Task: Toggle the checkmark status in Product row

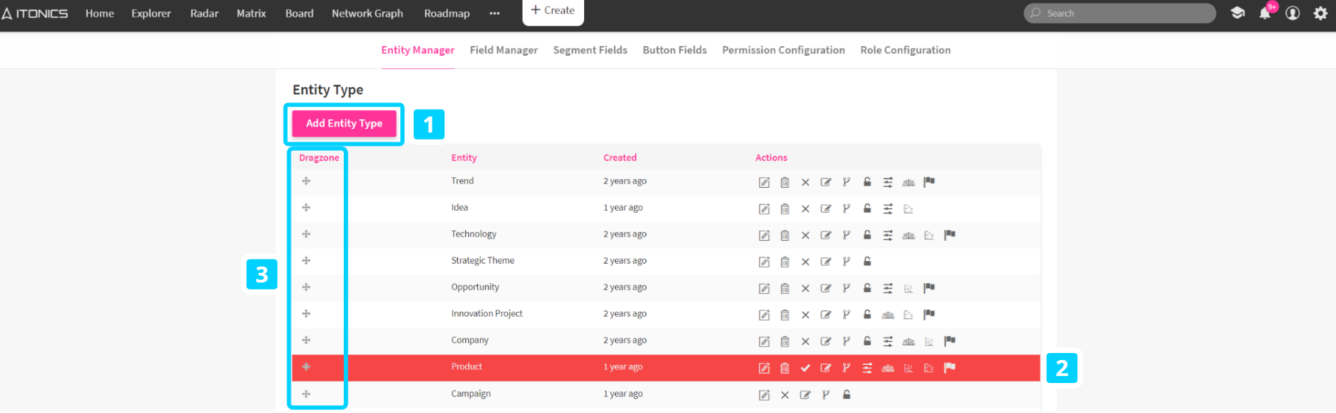Action: (x=806, y=368)
